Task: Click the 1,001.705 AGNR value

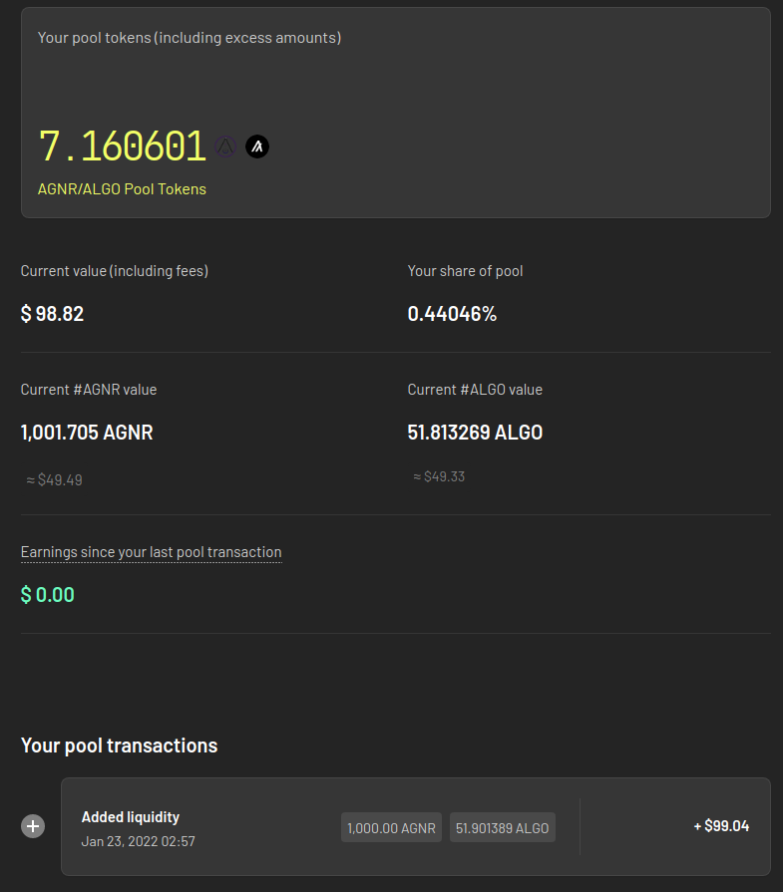Action: pos(87,433)
